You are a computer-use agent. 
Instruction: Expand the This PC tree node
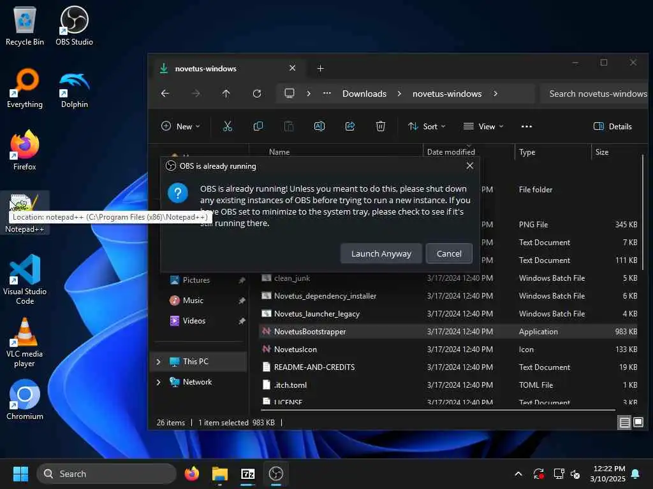[158, 362]
